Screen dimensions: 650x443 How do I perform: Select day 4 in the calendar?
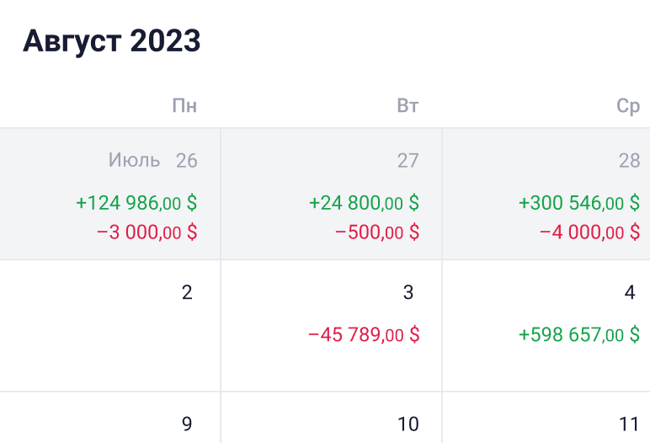click(630, 292)
